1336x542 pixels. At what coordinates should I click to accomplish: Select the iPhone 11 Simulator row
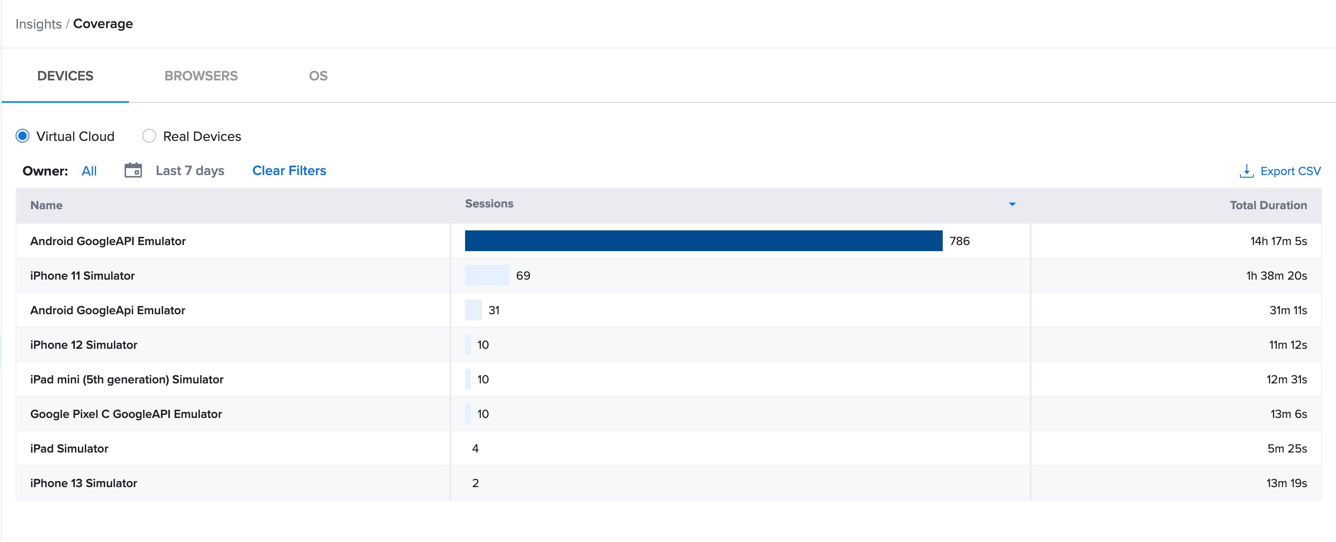[83, 276]
